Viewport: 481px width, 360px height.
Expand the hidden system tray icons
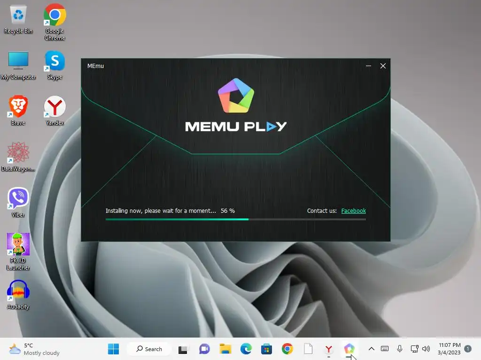click(x=371, y=349)
